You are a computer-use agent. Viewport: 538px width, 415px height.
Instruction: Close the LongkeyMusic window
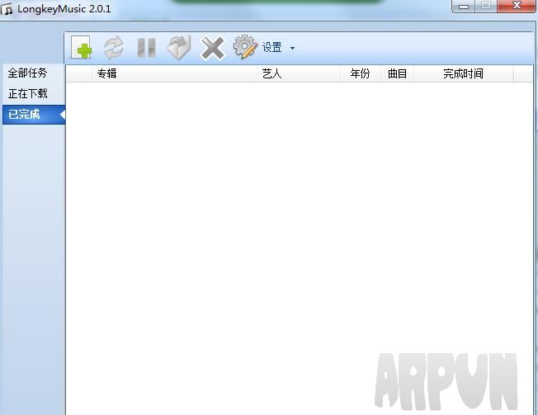click(517, 6)
